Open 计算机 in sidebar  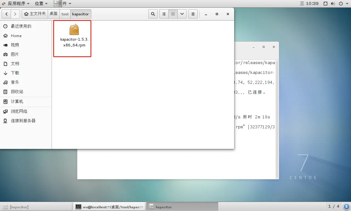click(x=26, y=101)
